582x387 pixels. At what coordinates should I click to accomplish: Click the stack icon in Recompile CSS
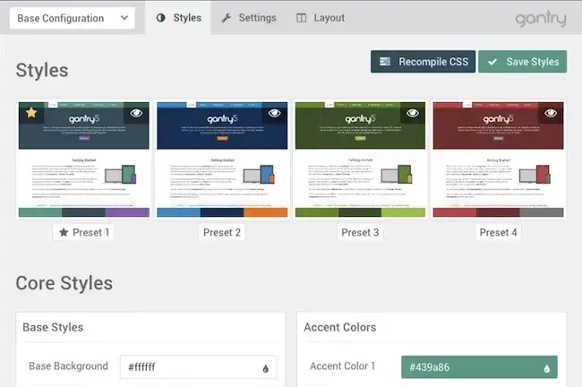[x=385, y=62]
